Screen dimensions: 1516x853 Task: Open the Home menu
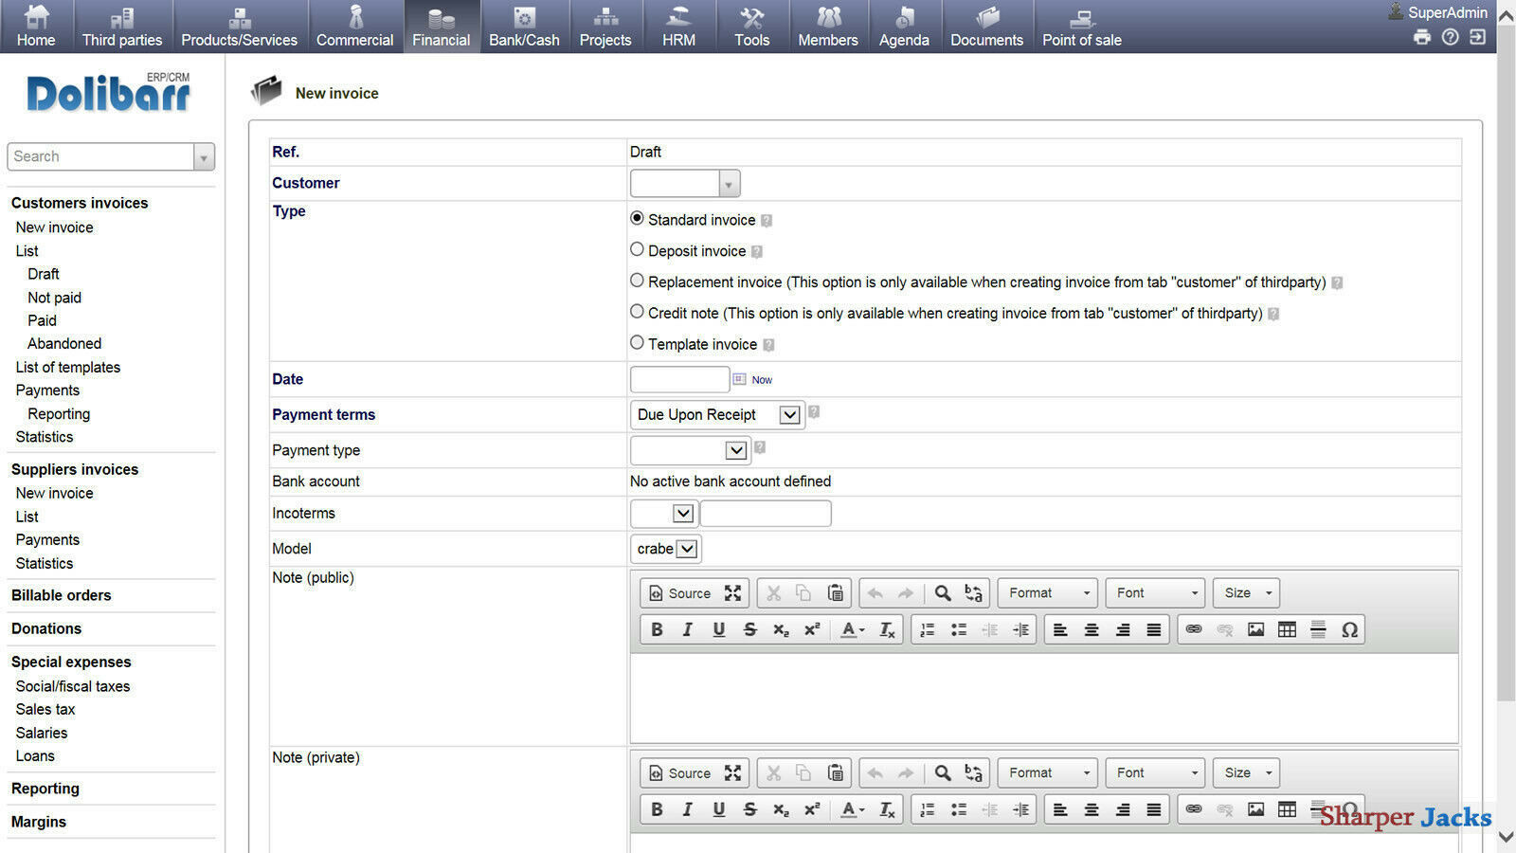pos(36,27)
